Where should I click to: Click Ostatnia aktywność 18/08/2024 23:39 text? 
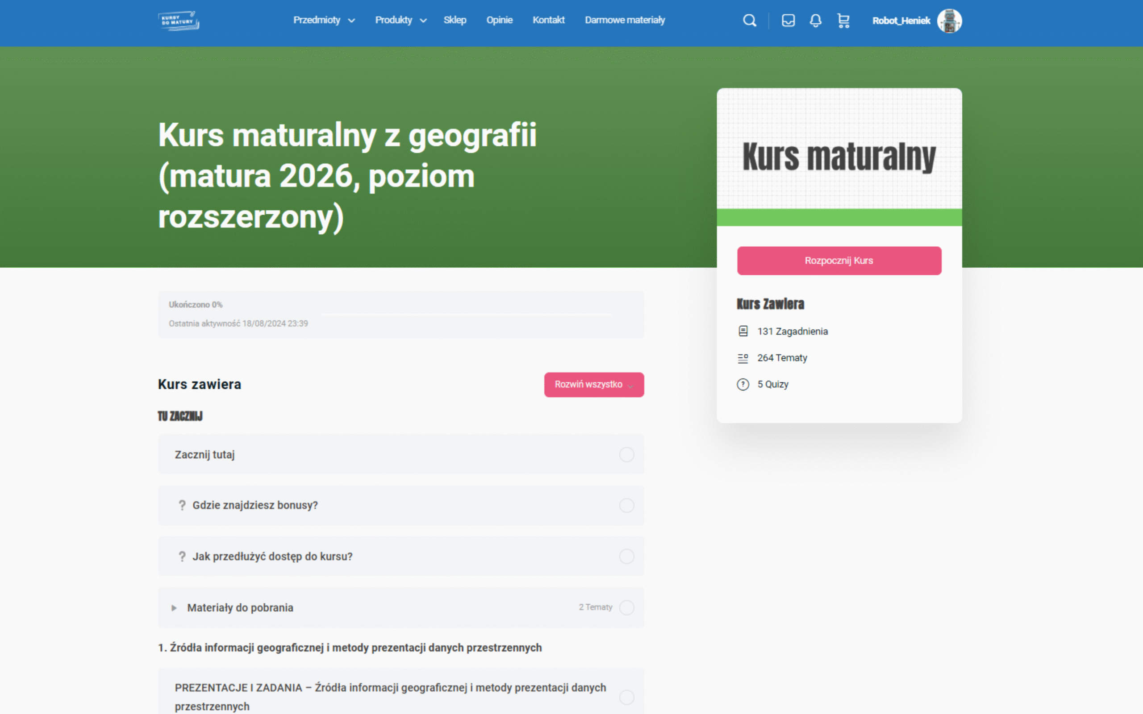pyautogui.click(x=238, y=324)
